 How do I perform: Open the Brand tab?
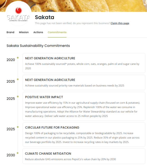[10, 32]
